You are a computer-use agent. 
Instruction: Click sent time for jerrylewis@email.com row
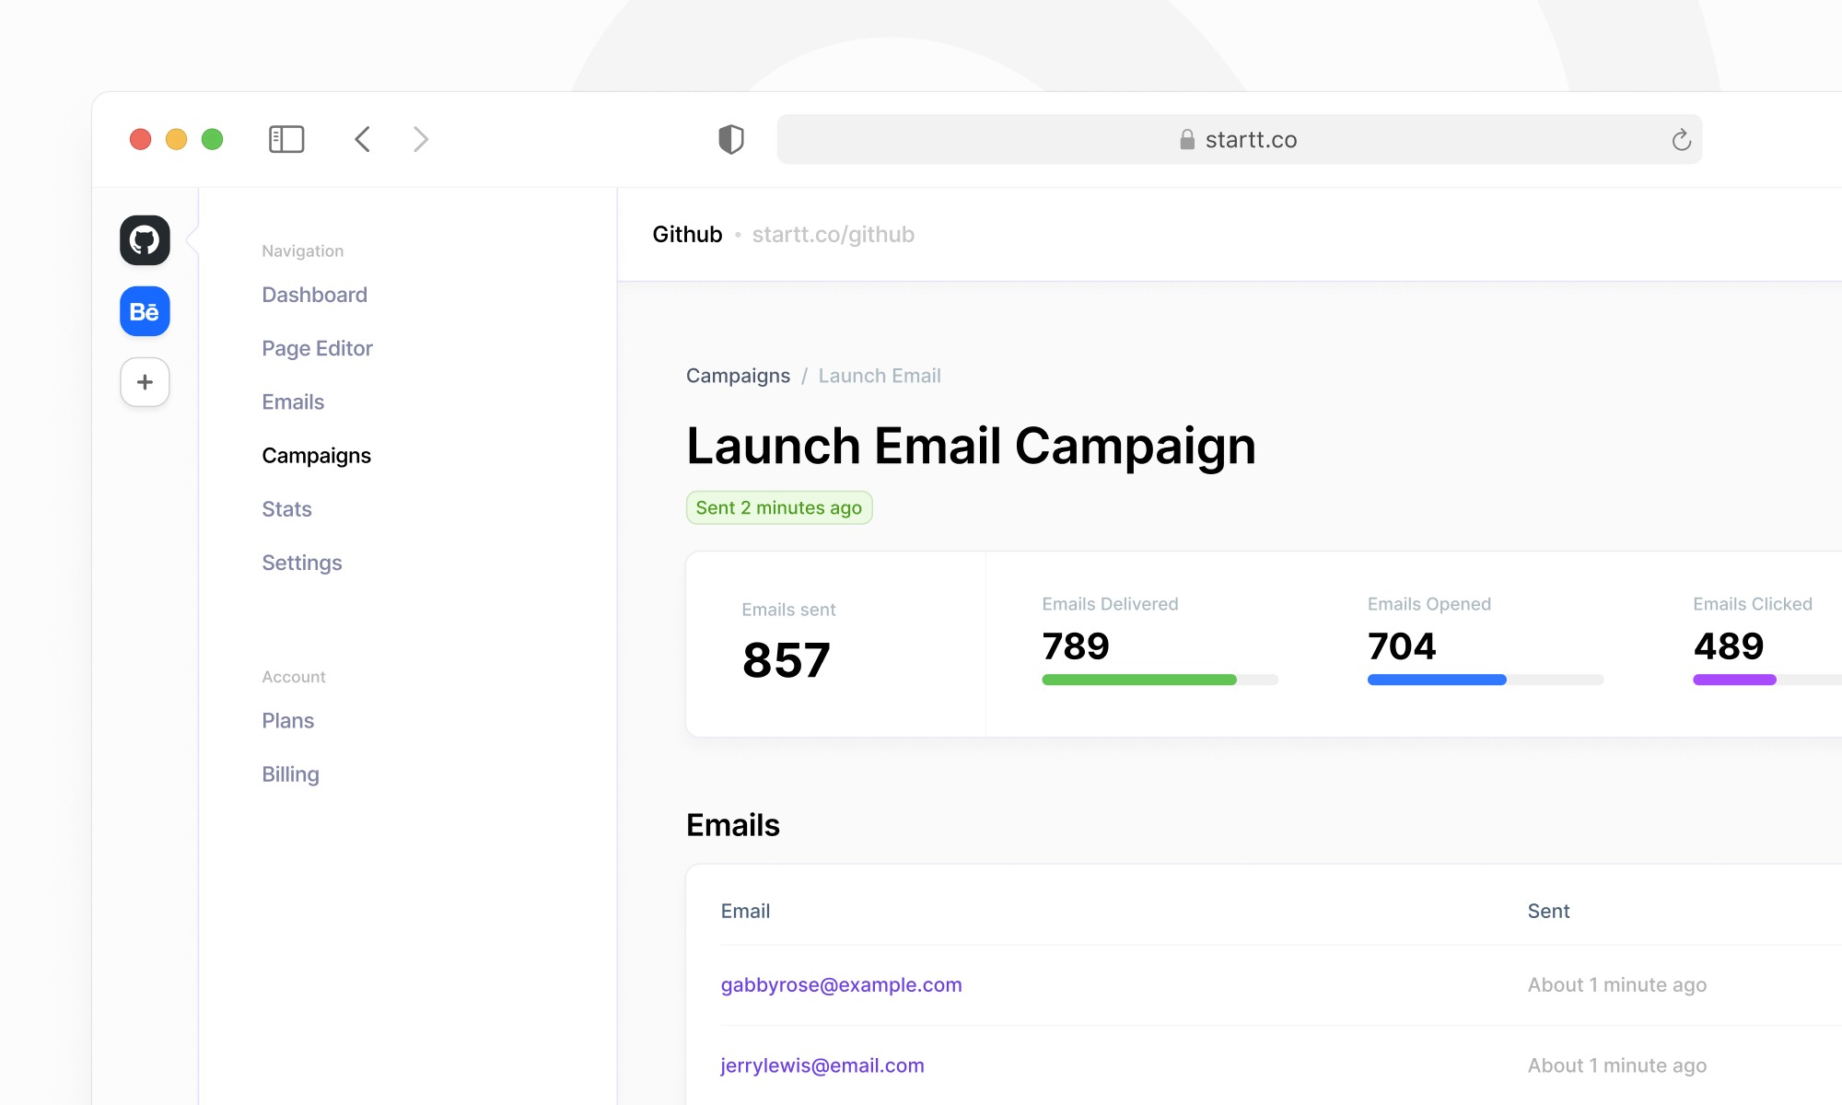(1616, 1065)
